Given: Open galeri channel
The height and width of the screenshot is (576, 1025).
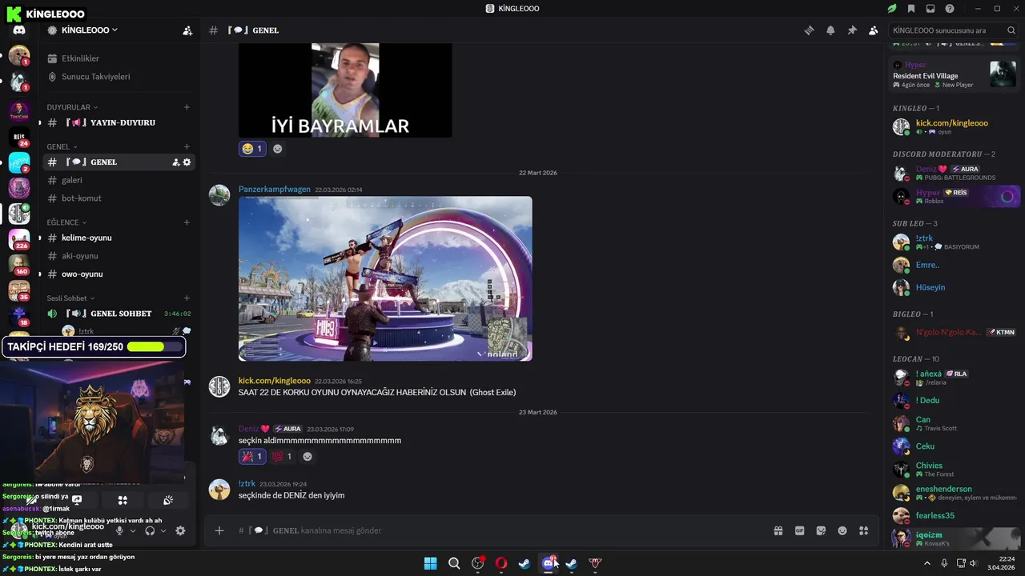Looking at the screenshot, I should [x=118, y=180].
